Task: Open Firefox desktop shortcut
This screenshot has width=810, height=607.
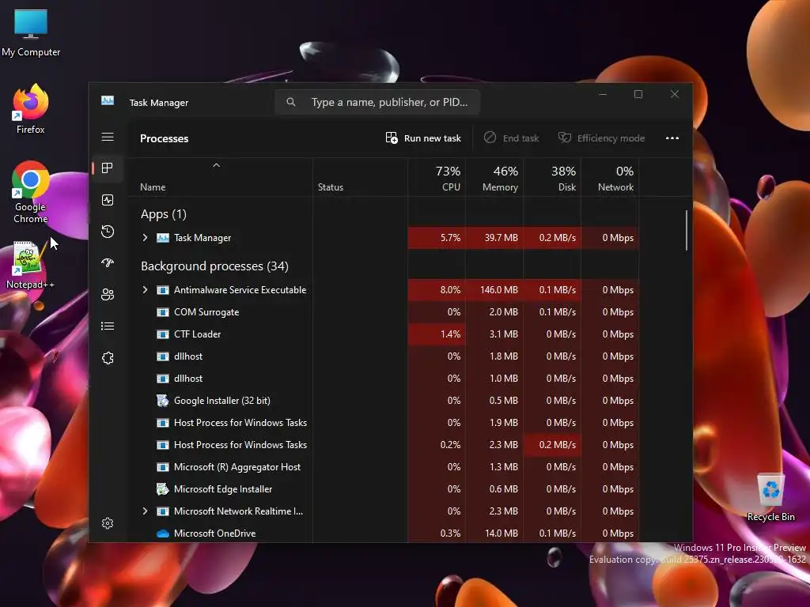Action: click(31, 109)
